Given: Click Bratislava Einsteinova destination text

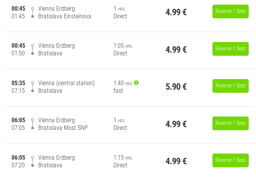Looking at the screenshot, I should coord(65,16).
